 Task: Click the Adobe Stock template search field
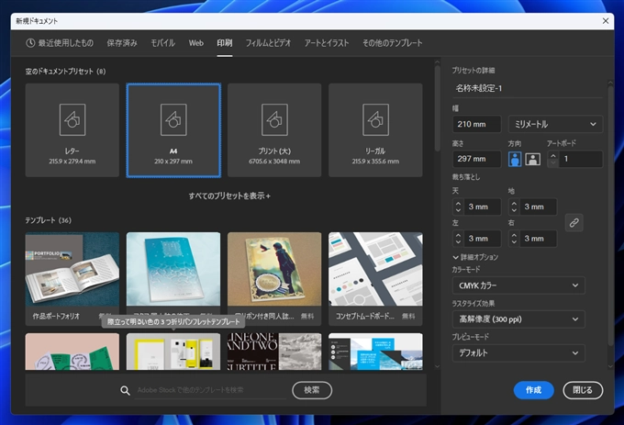[x=211, y=390]
